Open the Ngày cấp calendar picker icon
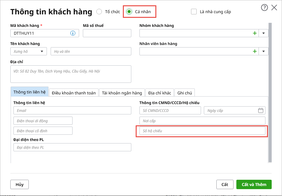The height and width of the screenshot is (196, 282). [261, 110]
